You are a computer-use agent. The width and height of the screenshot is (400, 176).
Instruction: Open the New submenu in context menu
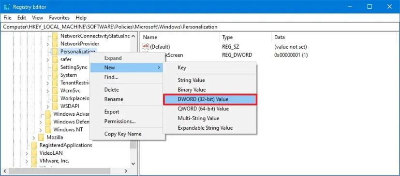(x=127, y=68)
